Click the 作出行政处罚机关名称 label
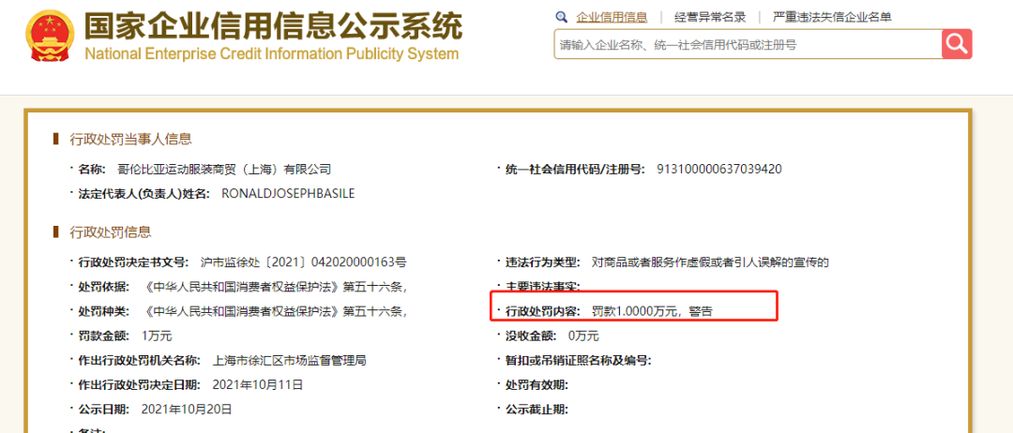Image resolution: width=1013 pixels, height=433 pixels. [139, 361]
